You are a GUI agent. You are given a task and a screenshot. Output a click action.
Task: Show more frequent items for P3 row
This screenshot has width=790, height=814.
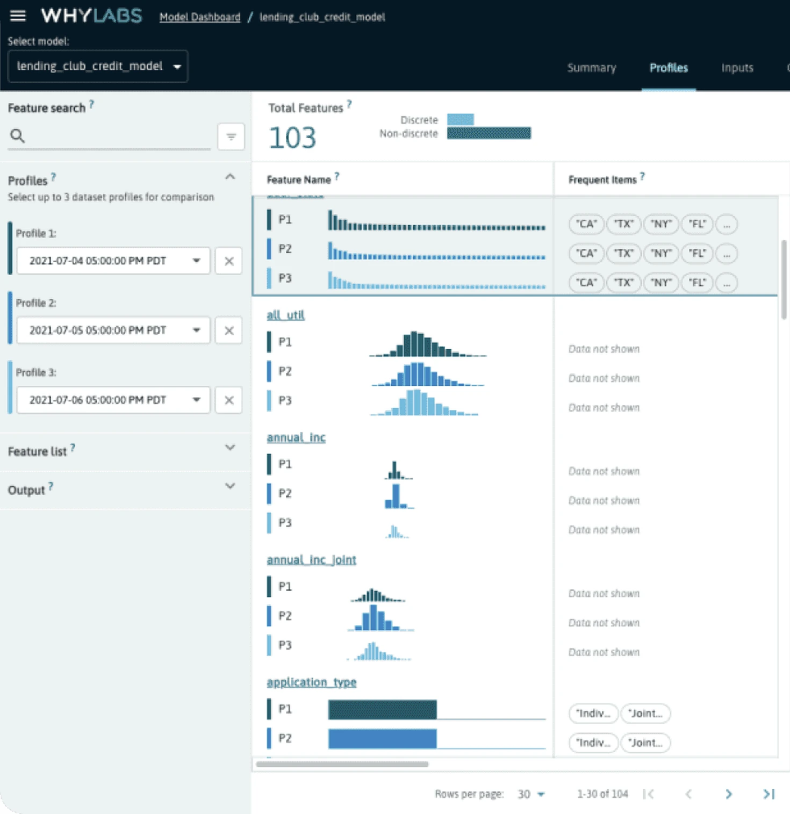(727, 283)
